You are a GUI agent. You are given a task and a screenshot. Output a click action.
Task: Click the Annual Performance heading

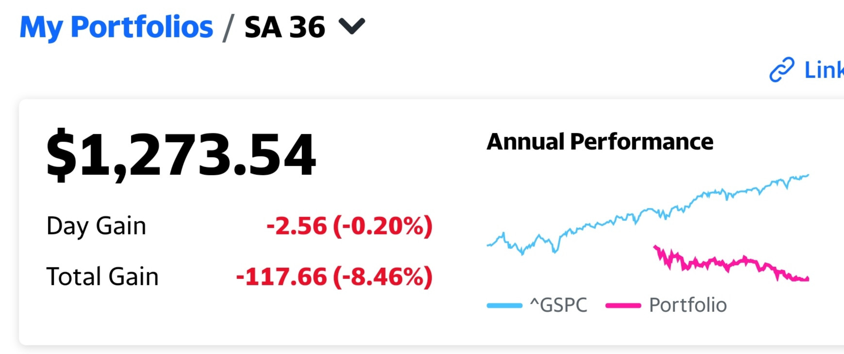(x=600, y=142)
